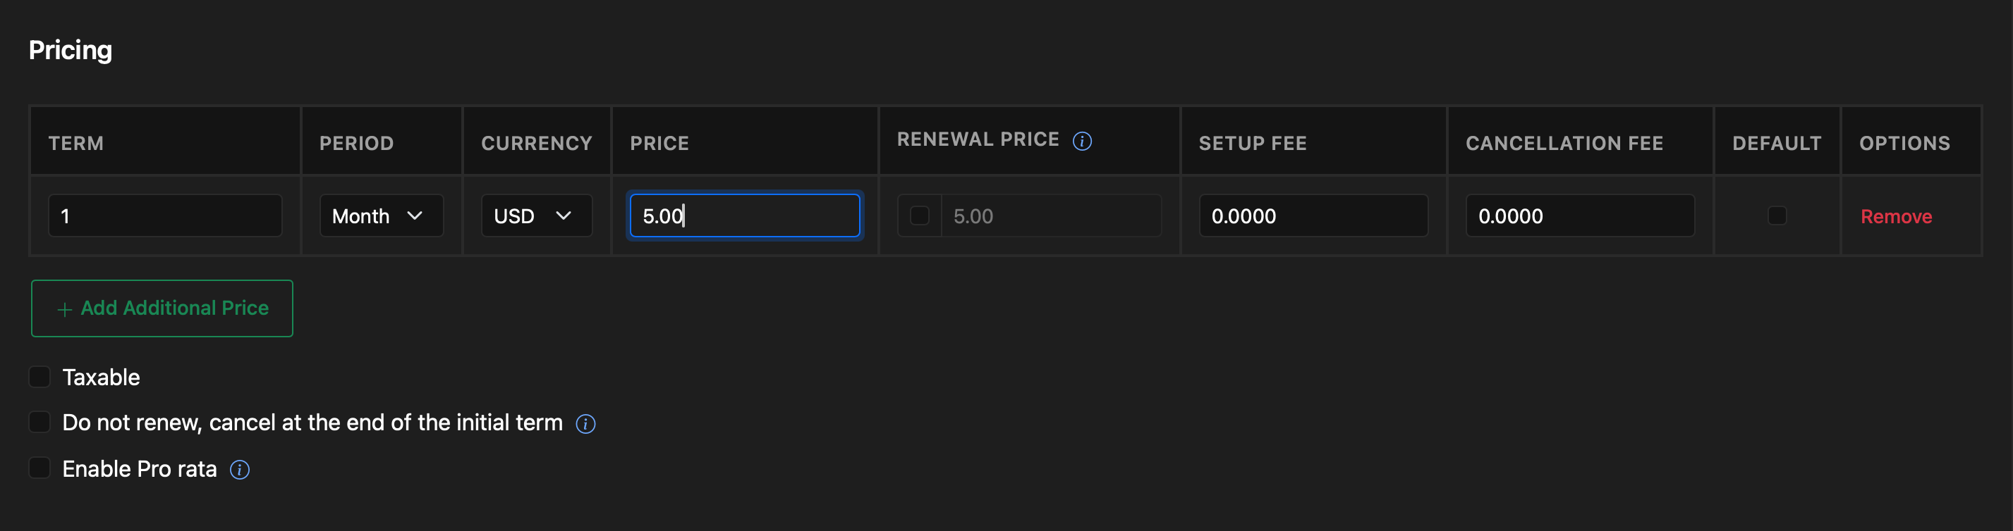
Task: Click into the Price field showing 5.00
Action: coord(745,215)
